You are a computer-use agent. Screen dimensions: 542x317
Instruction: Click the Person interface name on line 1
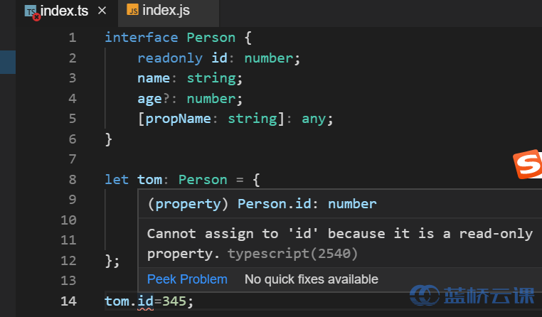[211, 38]
